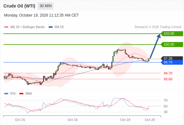The width and height of the screenshot is (184, 125).
Task: Click the RSI 70 axis label
Action: point(166,100)
